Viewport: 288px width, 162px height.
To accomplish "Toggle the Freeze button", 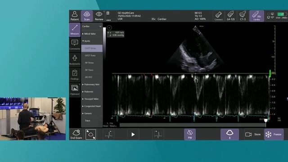I will [x=274, y=134].
